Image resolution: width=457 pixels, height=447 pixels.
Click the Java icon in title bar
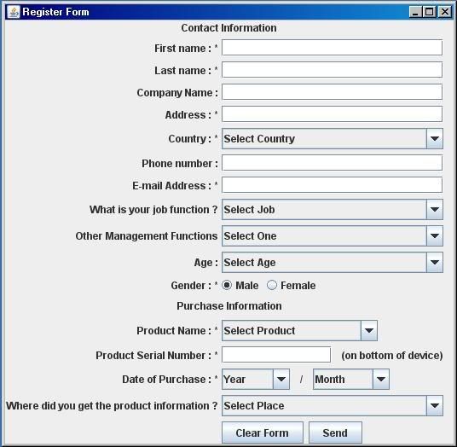coord(14,12)
